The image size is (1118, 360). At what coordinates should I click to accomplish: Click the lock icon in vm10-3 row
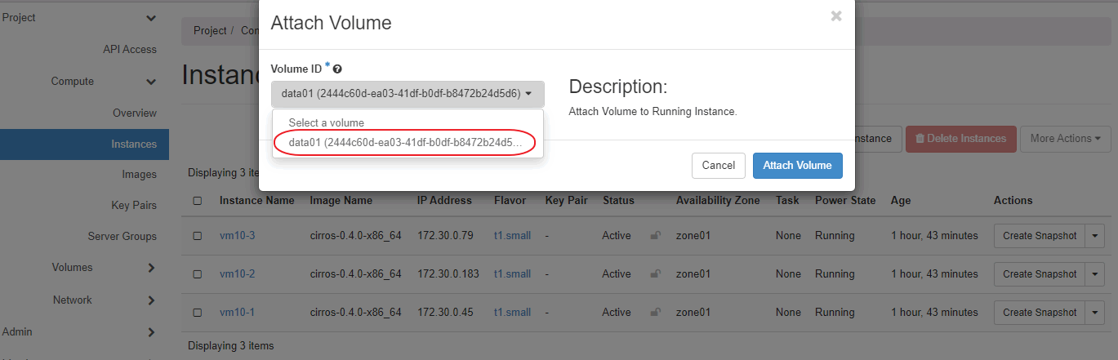pos(655,236)
